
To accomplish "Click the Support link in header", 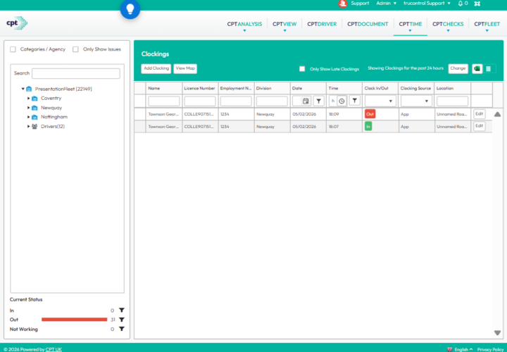I will click(x=360, y=4).
